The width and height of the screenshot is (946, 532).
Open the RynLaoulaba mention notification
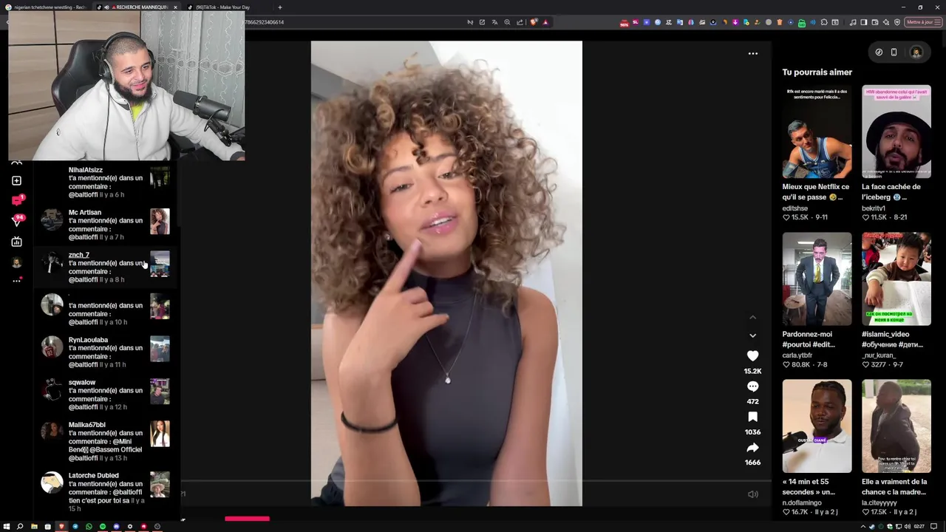pyautogui.click(x=106, y=352)
